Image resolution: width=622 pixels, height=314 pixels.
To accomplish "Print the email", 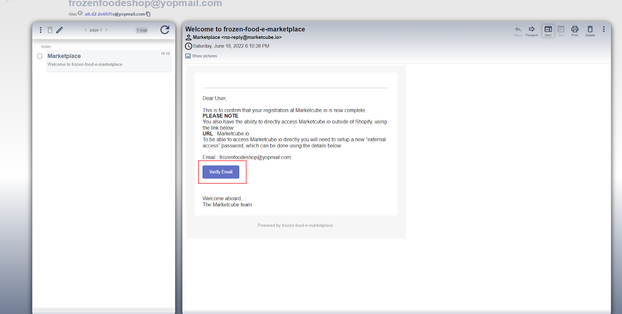I will coord(575,31).
